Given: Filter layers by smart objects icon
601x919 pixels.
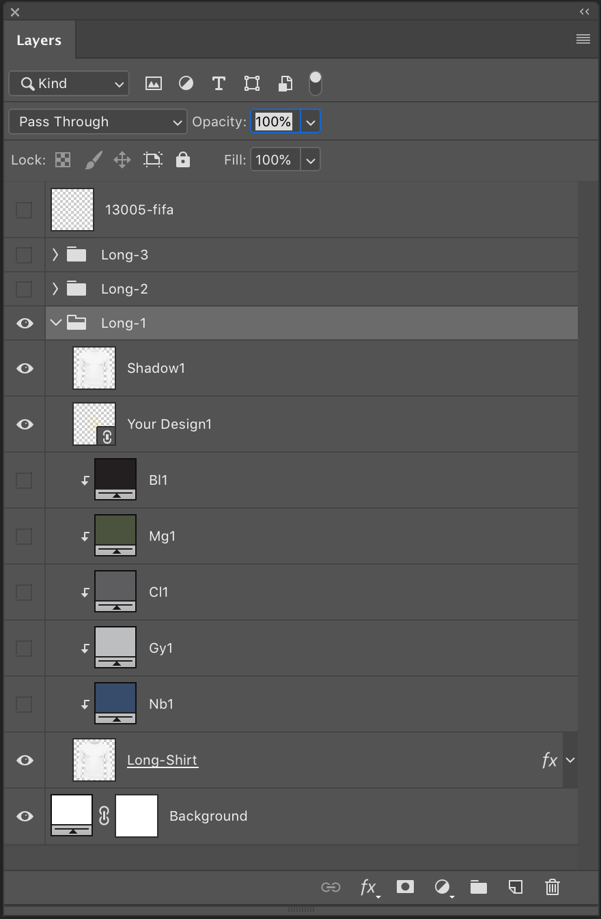Looking at the screenshot, I should coord(285,83).
